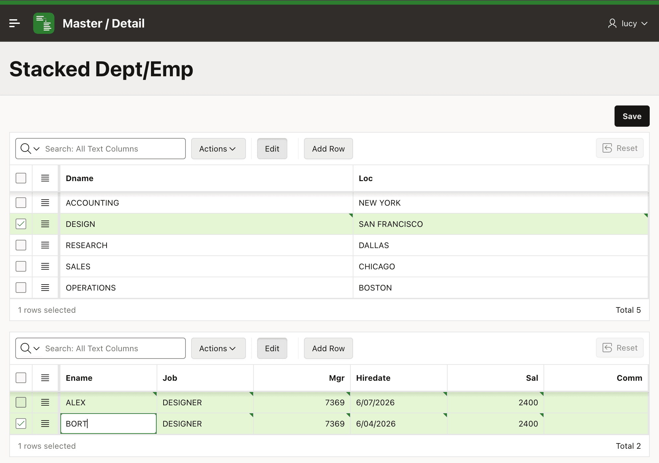Expand the department grid Actions dropdown
The width and height of the screenshot is (659, 463).
(218, 149)
